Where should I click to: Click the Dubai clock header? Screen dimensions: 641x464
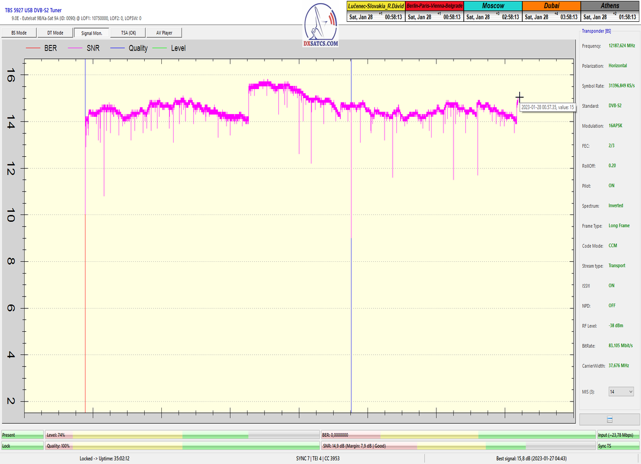tap(551, 5)
